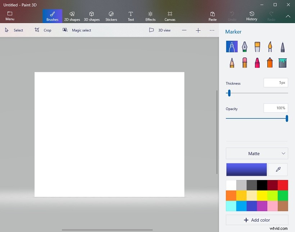Open the see more options ellipsis

point(212,30)
